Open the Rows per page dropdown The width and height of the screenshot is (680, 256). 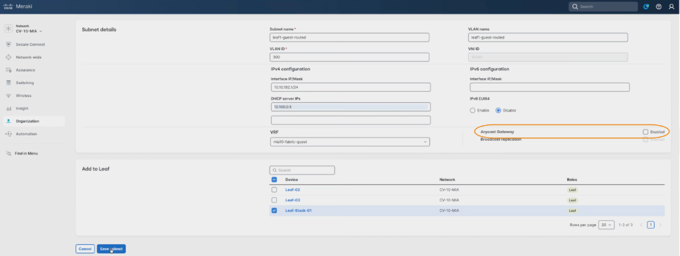pyautogui.click(x=606, y=225)
